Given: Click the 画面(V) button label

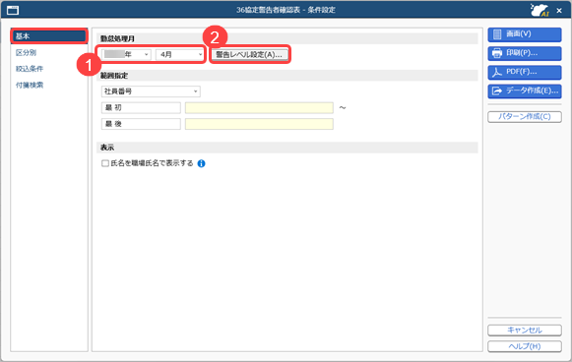Looking at the screenshot, I should point(519,33).
